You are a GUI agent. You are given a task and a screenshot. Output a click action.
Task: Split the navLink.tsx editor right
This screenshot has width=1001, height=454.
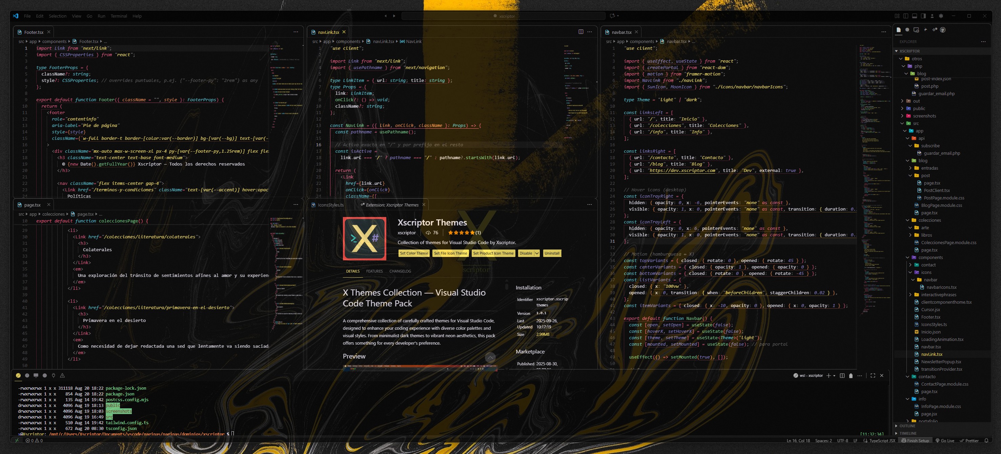tap(581, 32)
